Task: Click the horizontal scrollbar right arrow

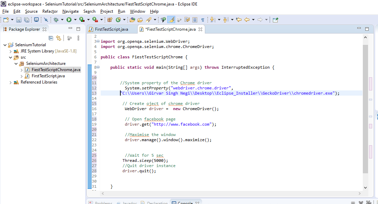Action: [359, 193]
